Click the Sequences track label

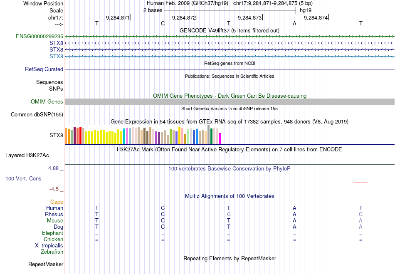(x=49, y=82)
